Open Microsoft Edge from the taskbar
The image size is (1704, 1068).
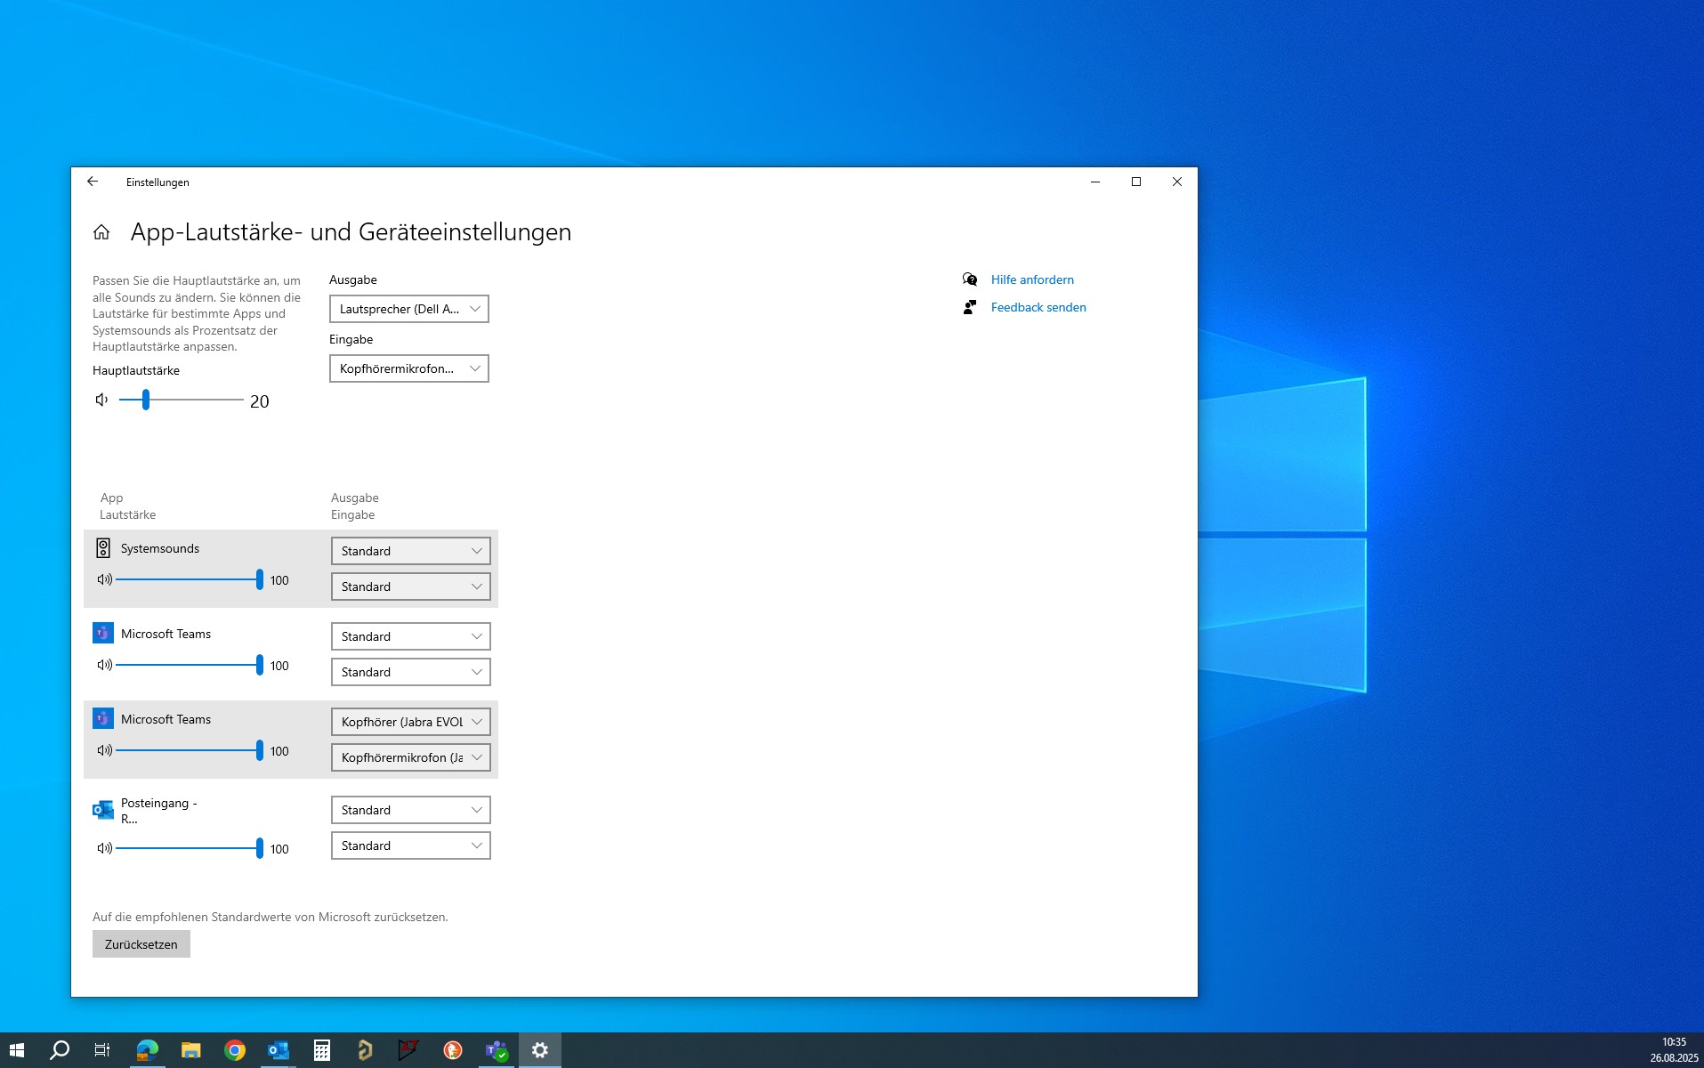147,1050
